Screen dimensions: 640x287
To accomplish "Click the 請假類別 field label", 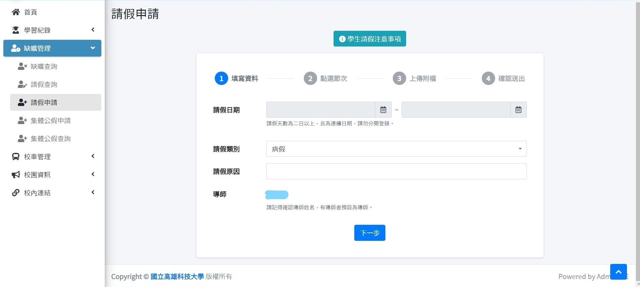I will (226, 149).
